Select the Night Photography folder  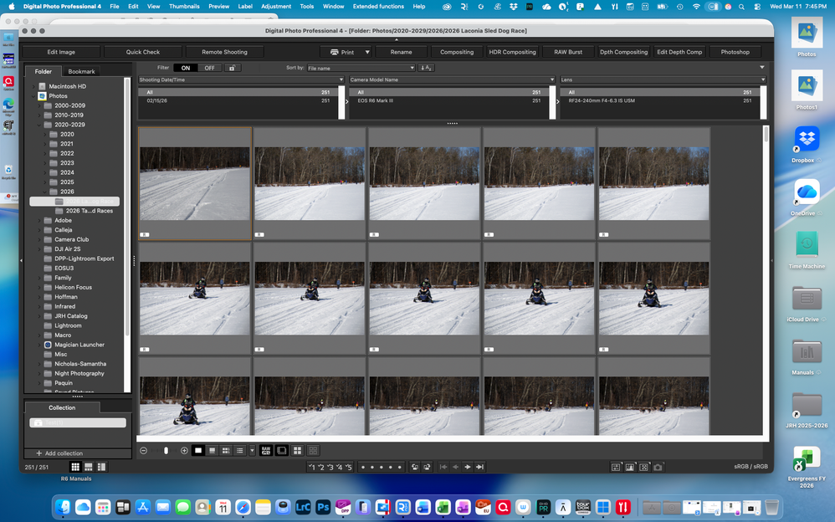[x=79, y=373]
